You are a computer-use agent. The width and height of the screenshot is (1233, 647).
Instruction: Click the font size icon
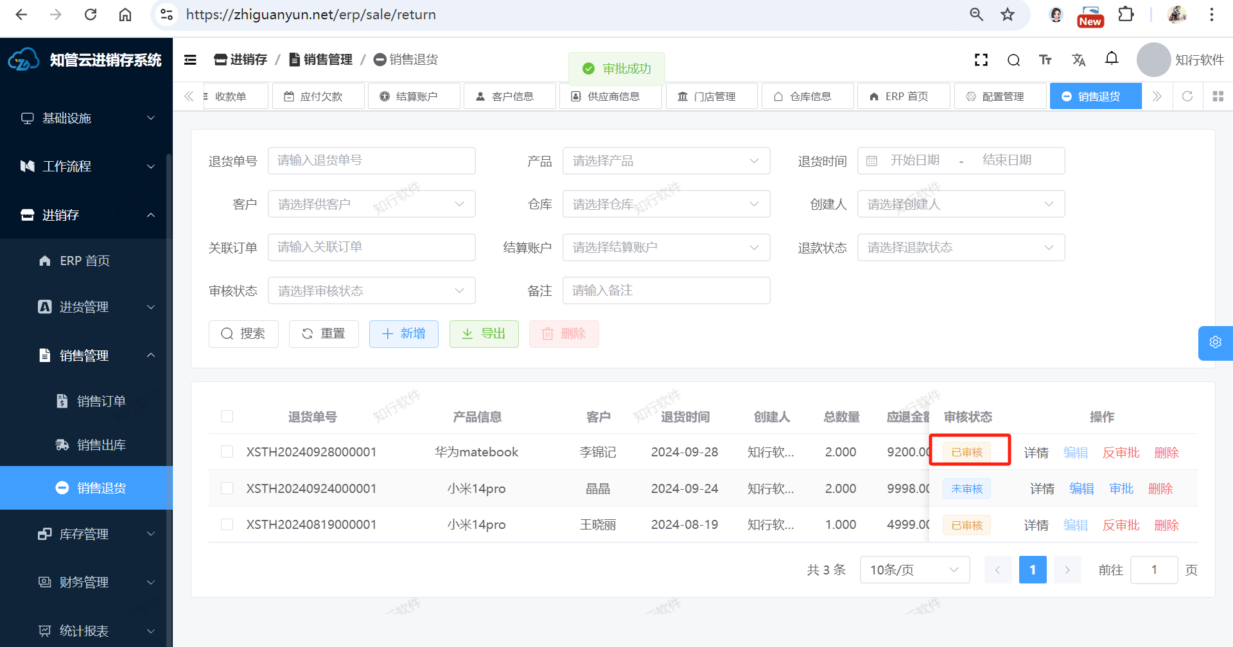pyautogui.click(x=1045, y=60)
